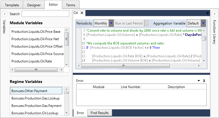Close the Oil document tab
This screenshot has height=118, width=219.
coord(82,13)
